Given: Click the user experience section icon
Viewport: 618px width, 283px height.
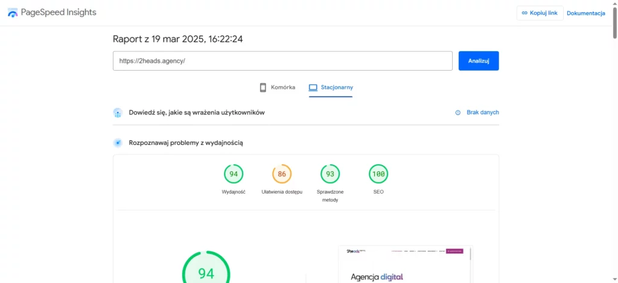Looking at the screenshot, I should click(118, 113).
